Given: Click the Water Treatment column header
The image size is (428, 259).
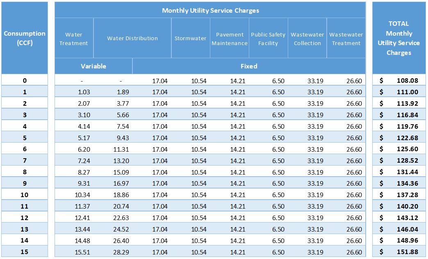Looking at the screenshot, I should 74,39.
